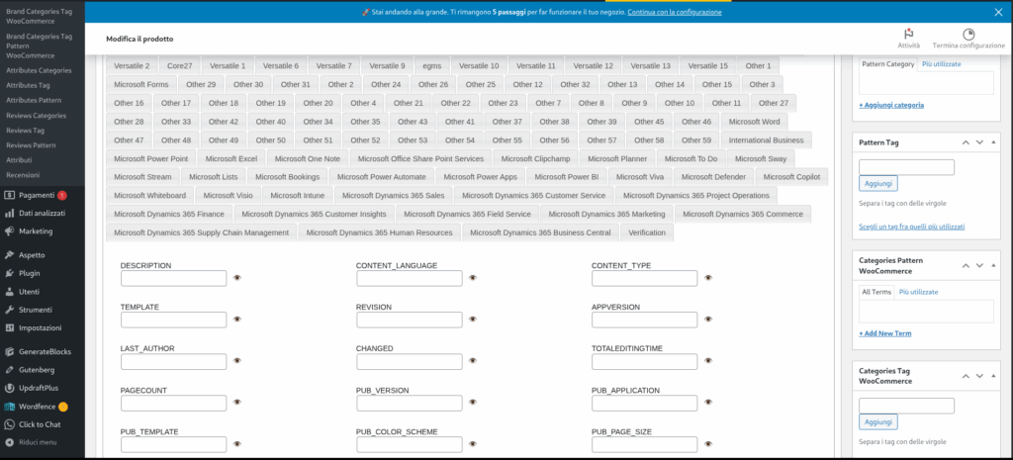Toggle eye icon next to CHANGED field
This screenshot has width=1013, height=460.
(x=473, y=360)
